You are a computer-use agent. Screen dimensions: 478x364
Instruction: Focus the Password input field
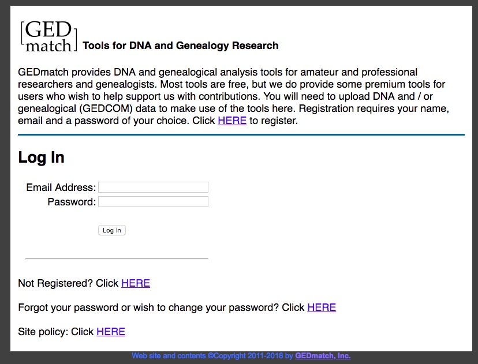click(153, 202)
